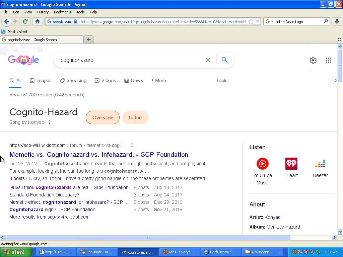The width and height of the screenshot is (343, 257).
Task: Open the Edit menu
Action: click(16, 12)
